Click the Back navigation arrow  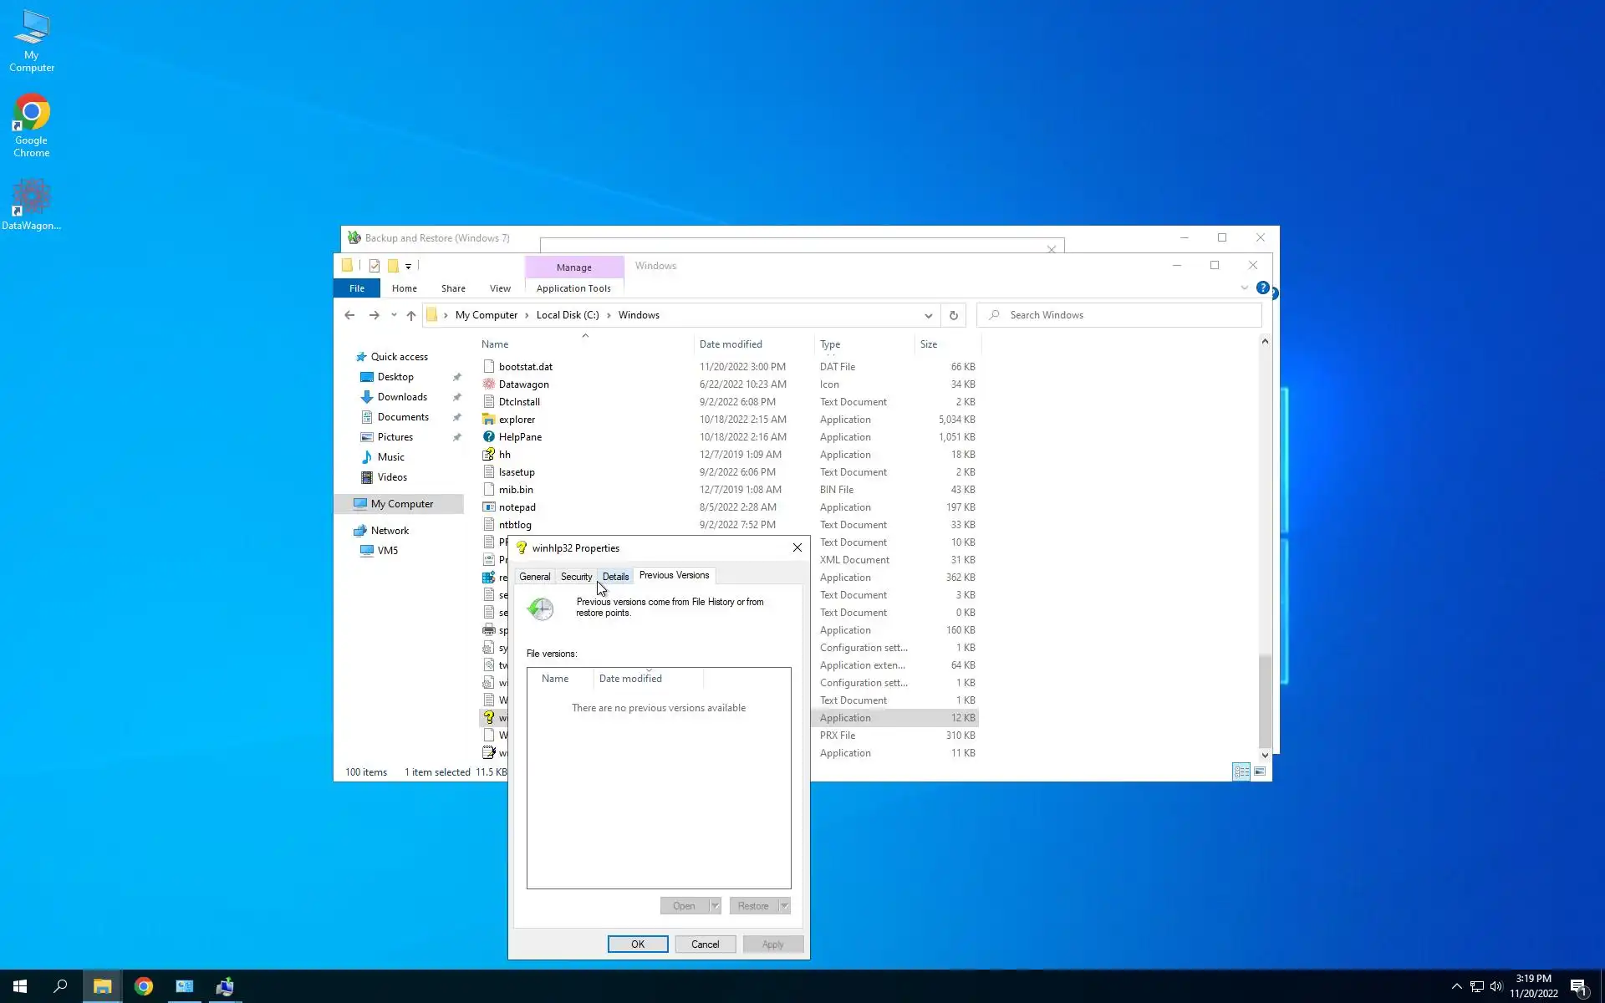coord(349,315)
